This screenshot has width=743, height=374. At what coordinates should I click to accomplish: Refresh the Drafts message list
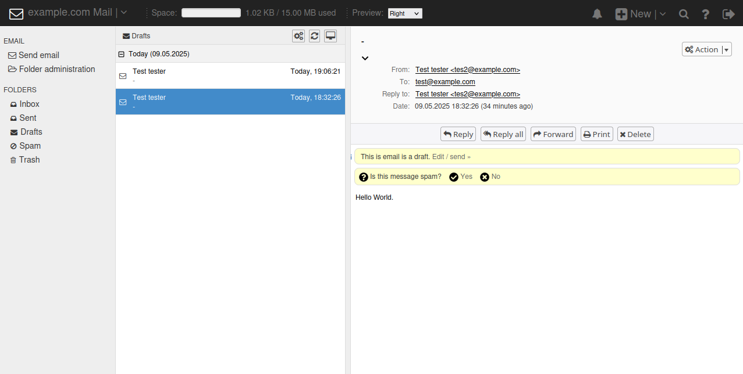click(x=314, y=36)
